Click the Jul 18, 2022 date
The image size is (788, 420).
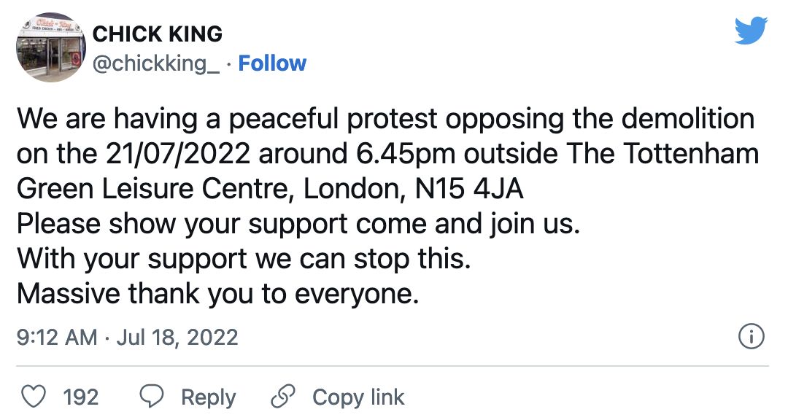(x=177, y=338)
